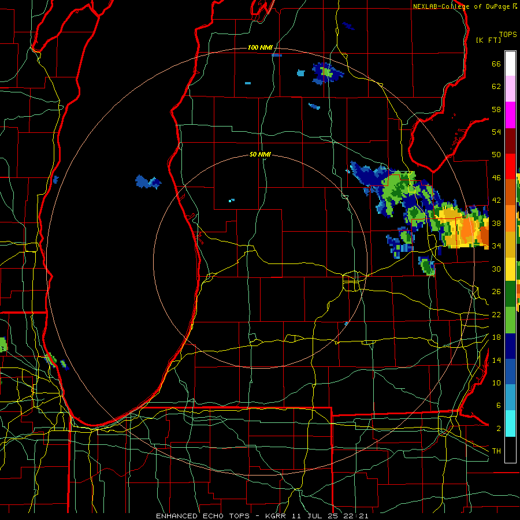Click the 18 value on the scale
The width and height of the screenshot is (520, 520).
point(496,337)
